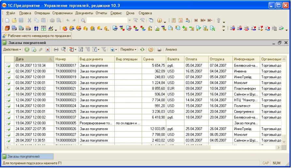This screenshot has height=168, width=292.
Task: Create a new document with blank-page icon
Action: pyautogui.click(x=7, y=20)
